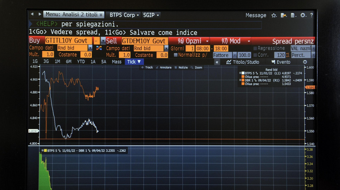Image resolution: width=340 pixels, height=190 pixels.
Task: Click the Evento flag icon
Action: point(273,62)
